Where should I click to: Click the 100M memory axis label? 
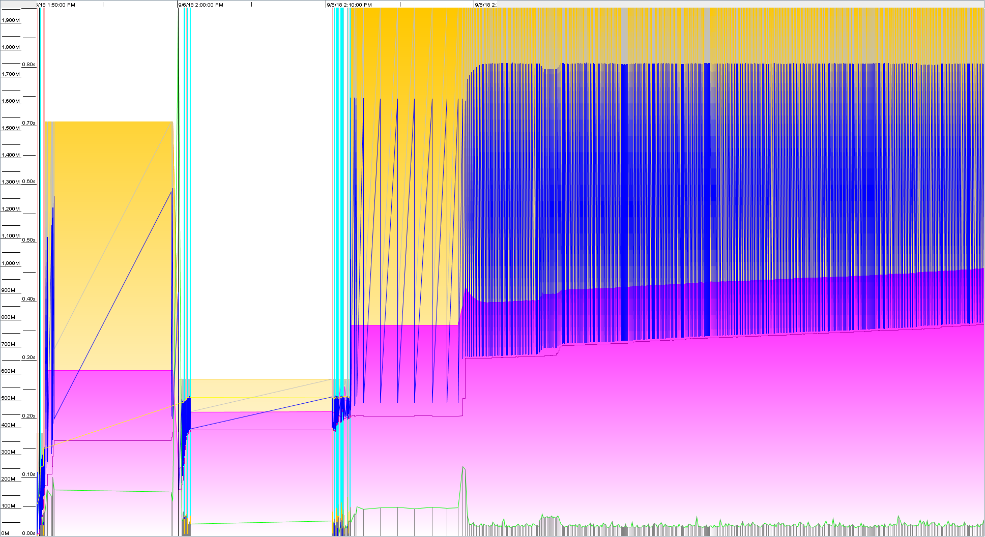pos(9,506)
